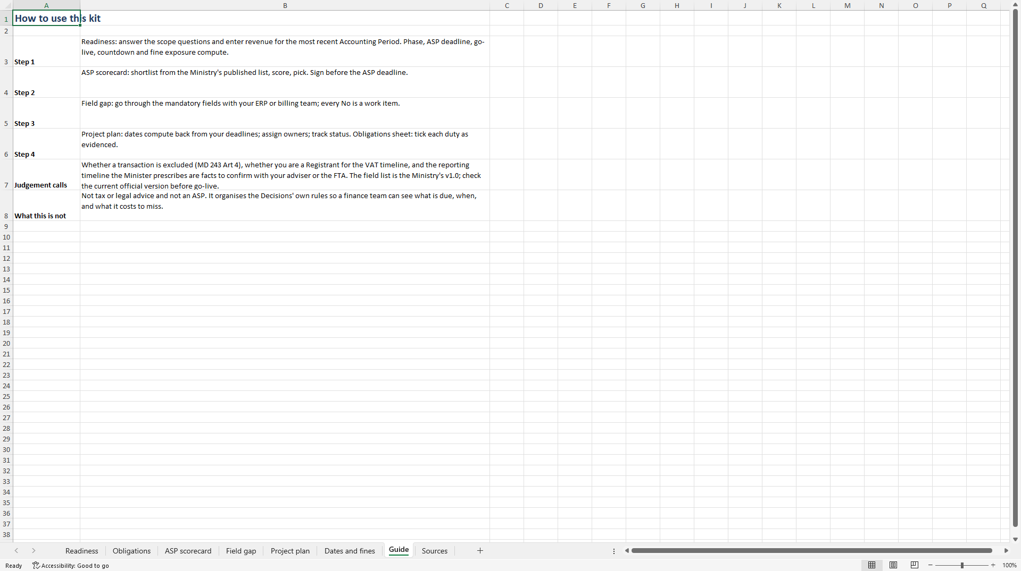Go to the next sheet tabs with the arrow
Screen dimensions: 1021x571
(x=34, y=551)
